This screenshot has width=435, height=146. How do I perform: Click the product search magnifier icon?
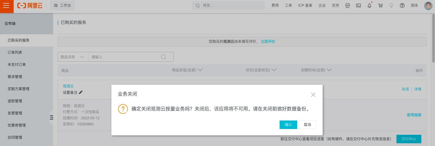point(164,57)
